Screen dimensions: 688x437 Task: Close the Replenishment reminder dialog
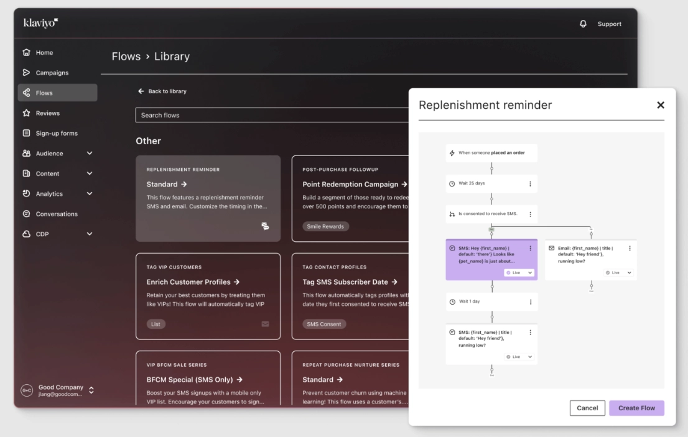click(661, 105)
